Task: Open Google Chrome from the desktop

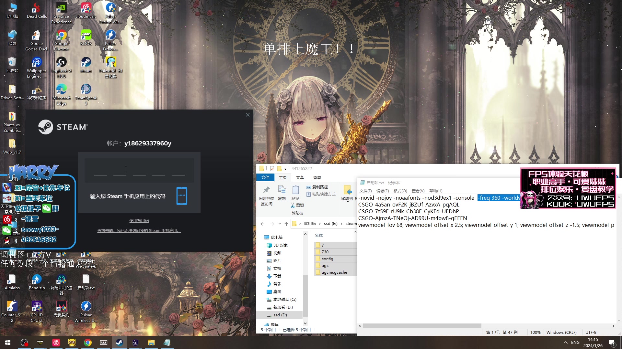Action: [x=61, y=40]
